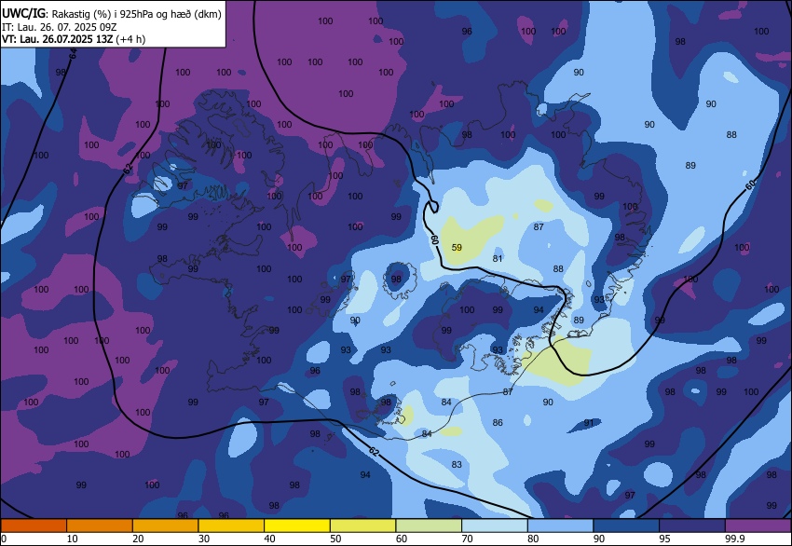Screen dimensions: 792x546
Task: Pick the dark navy 95–99.9 legend swatch
Action: coord(692,526)
